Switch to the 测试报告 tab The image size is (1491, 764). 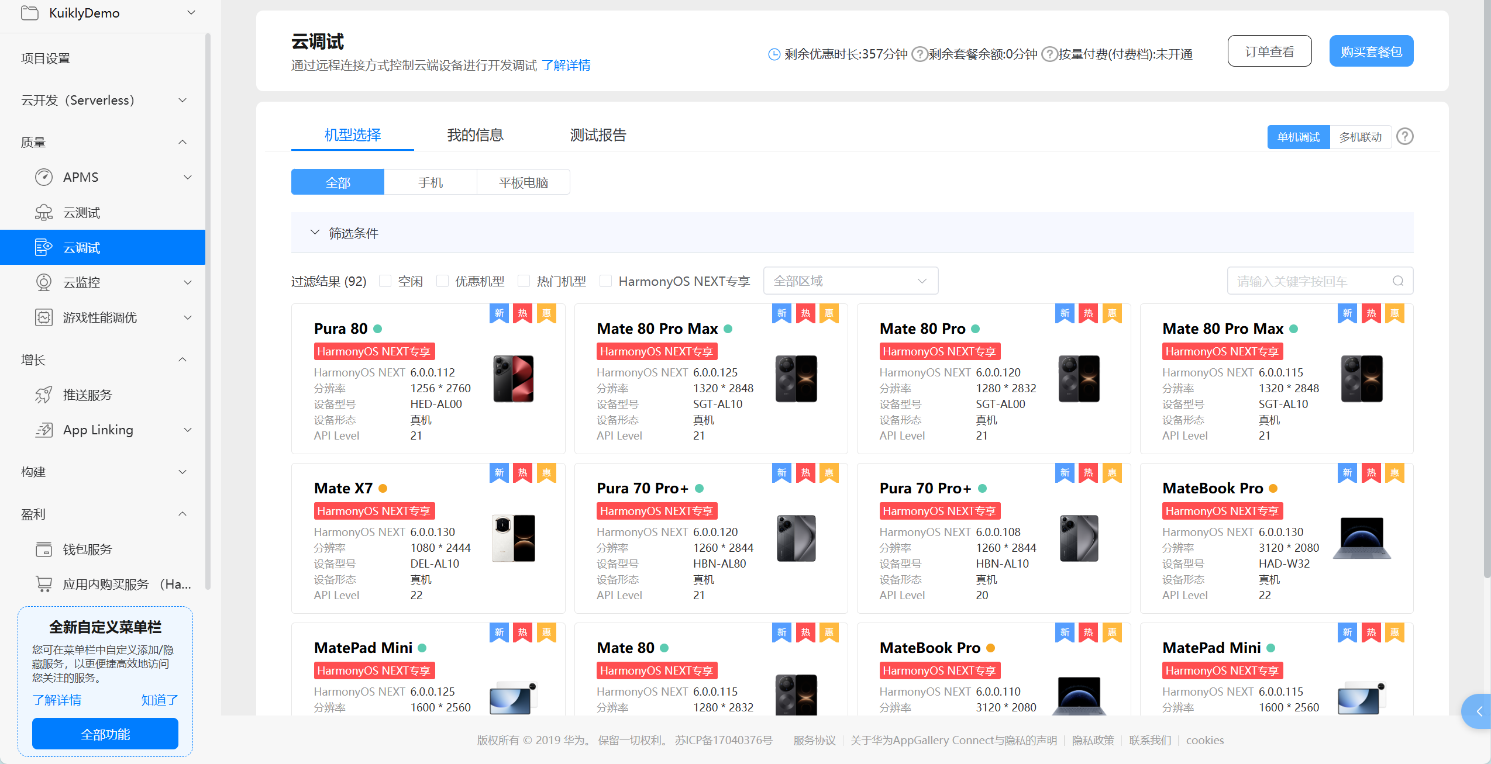pos(598,135)
